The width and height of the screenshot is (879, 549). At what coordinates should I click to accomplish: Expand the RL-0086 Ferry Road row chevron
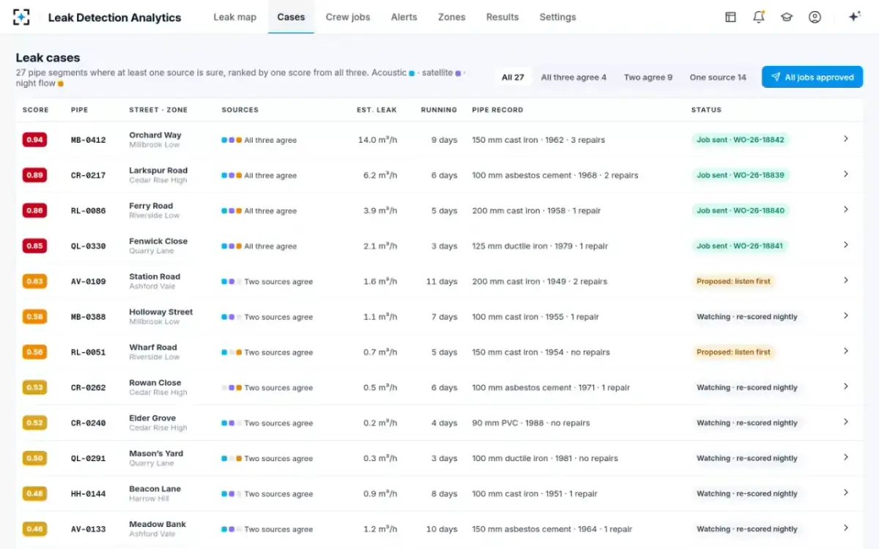tap(846, 209)
